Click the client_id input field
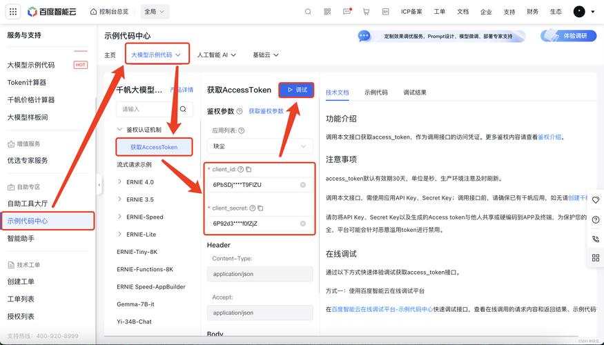 [x=260, y=185]
